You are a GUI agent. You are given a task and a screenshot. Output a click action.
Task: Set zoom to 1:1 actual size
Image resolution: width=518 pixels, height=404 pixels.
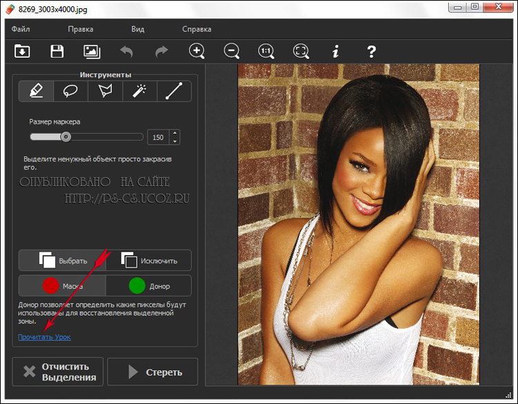[x=267, y=52]
